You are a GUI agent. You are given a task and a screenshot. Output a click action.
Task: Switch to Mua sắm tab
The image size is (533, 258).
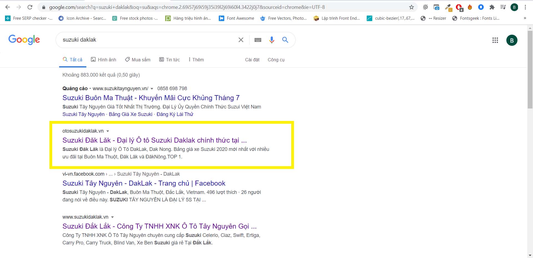coord(138,60)
